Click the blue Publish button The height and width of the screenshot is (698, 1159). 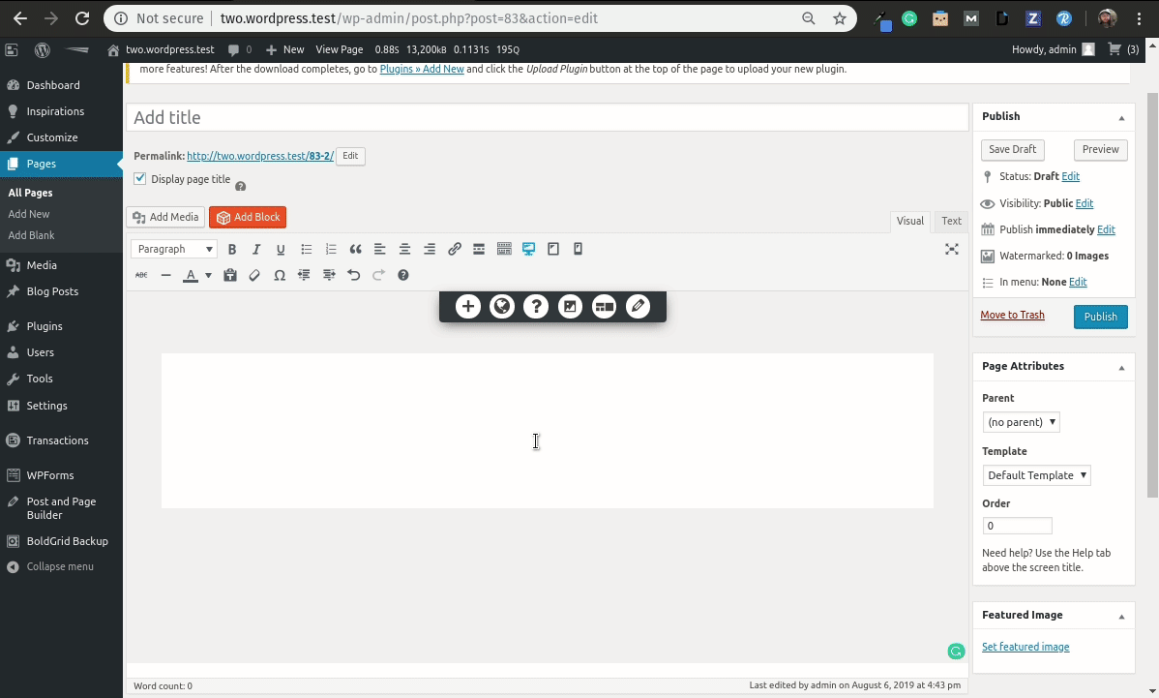[x=1100, y=317]
